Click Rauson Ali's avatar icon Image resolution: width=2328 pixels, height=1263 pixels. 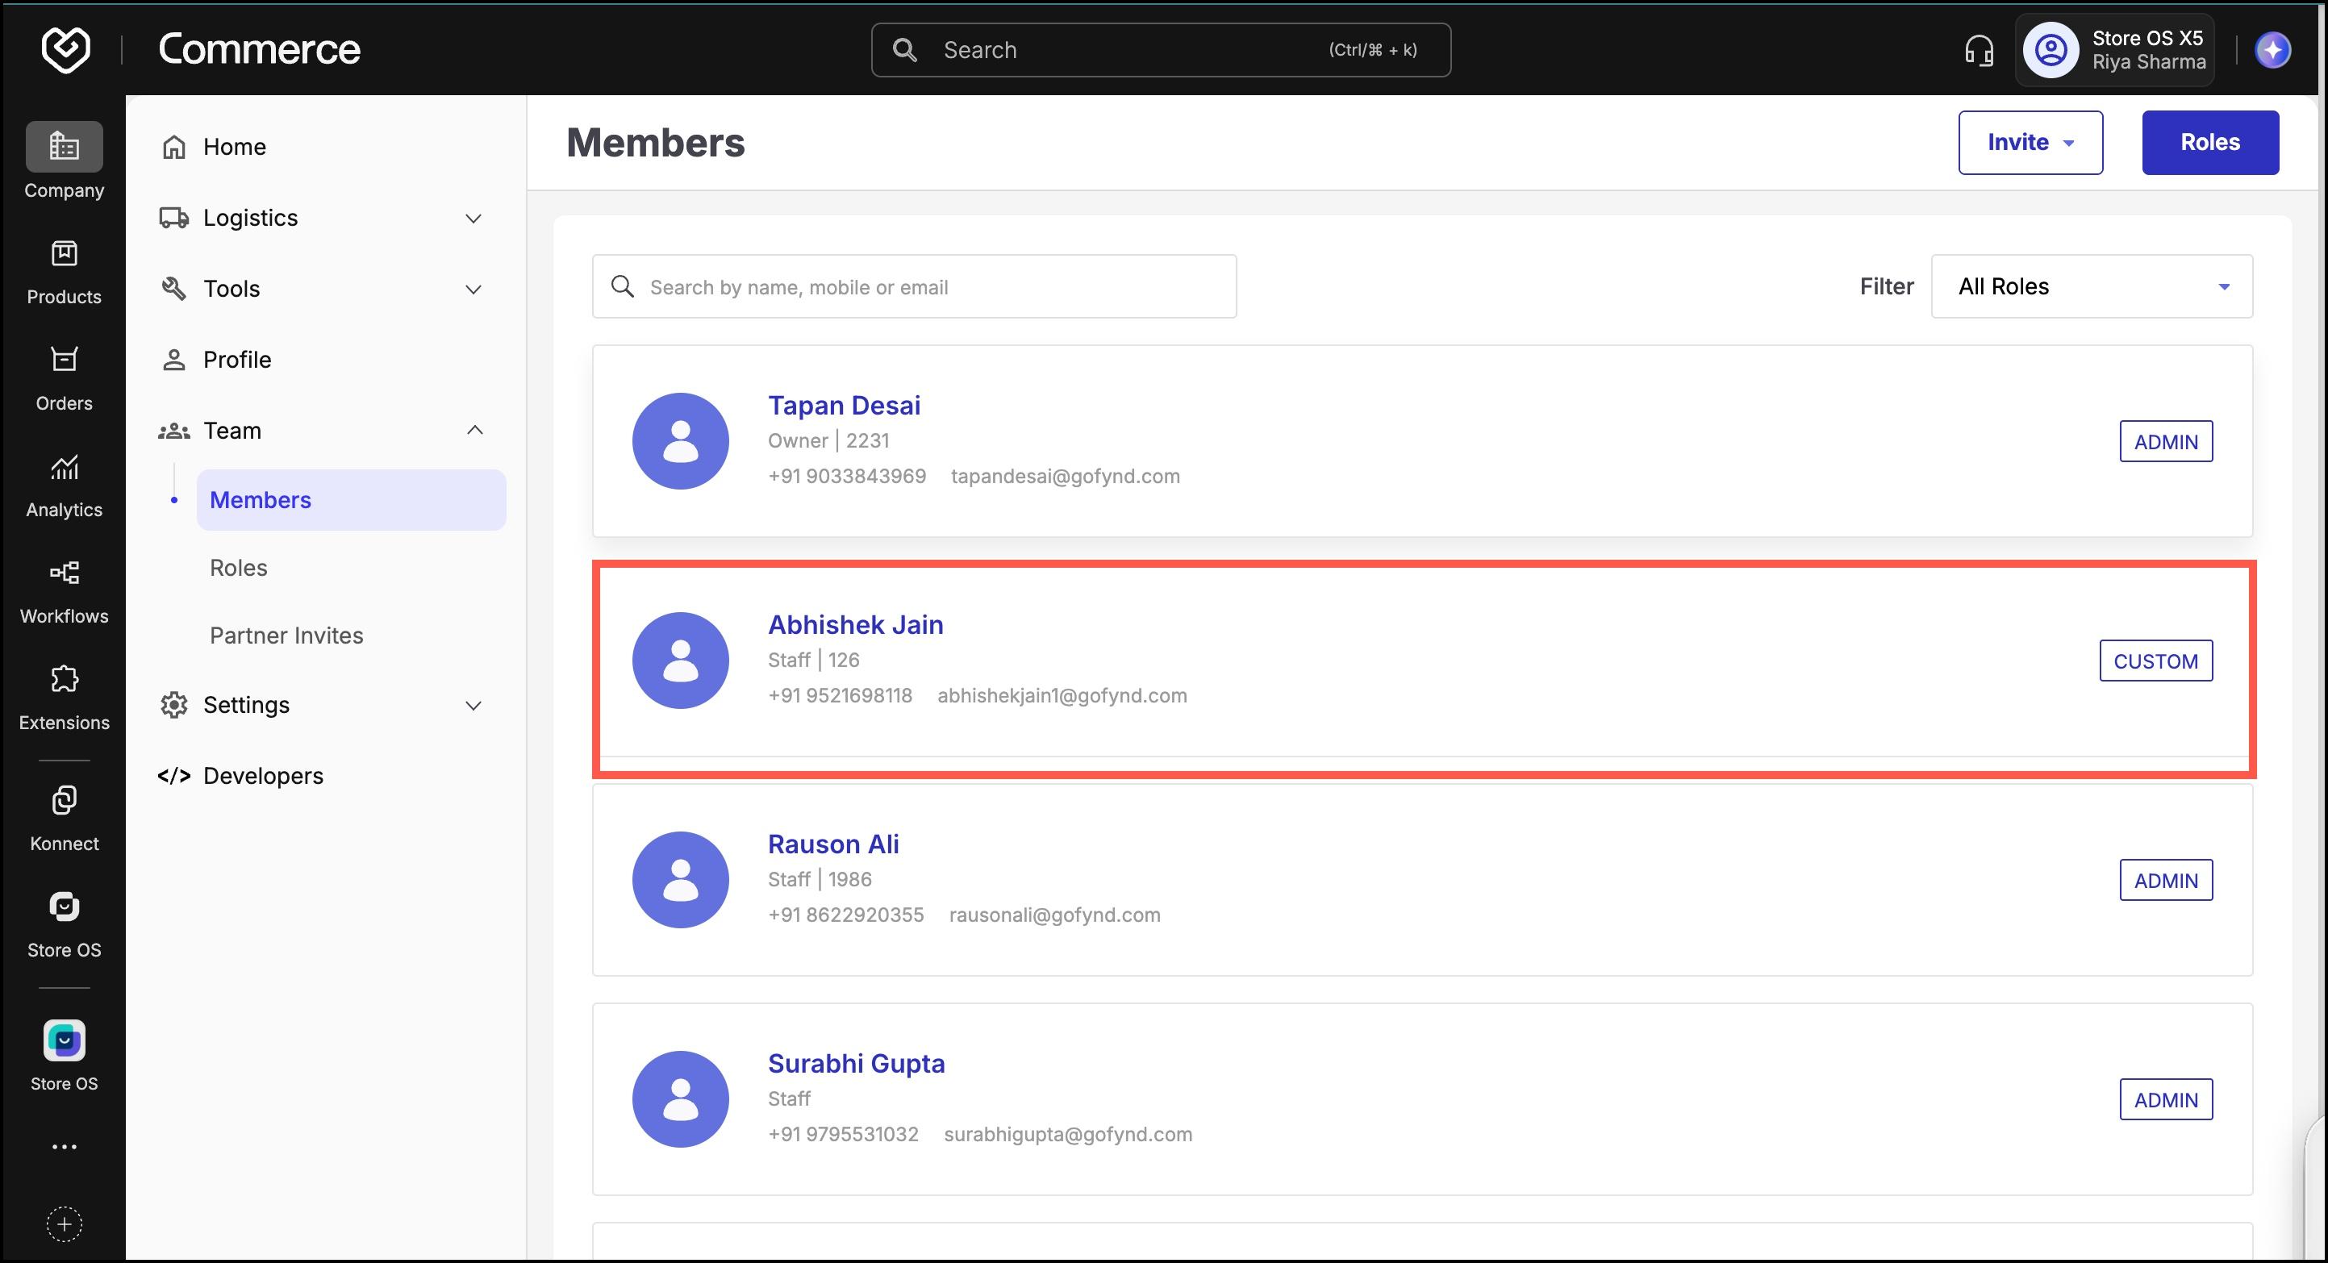681,880
